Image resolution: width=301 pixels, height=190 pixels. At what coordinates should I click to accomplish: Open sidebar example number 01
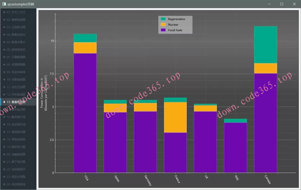tap(18, 12)
